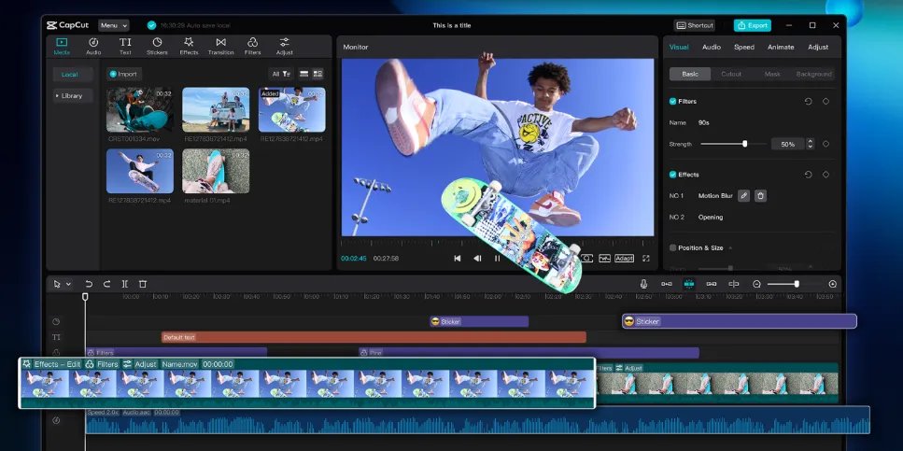Click the Export button
The width and height of the screenshot is (903, 451).
click(752, 25)
